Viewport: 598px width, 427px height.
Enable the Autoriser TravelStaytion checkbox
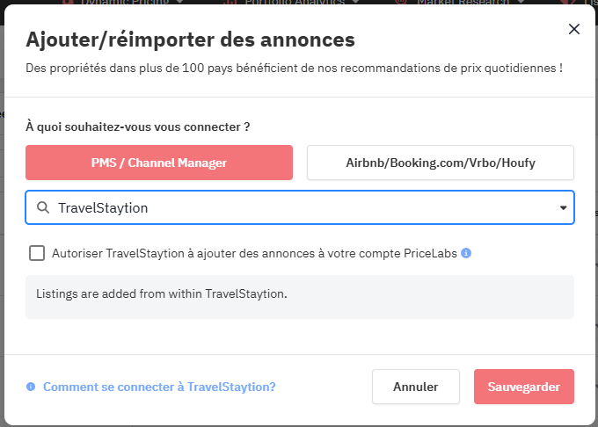point(37,253)
